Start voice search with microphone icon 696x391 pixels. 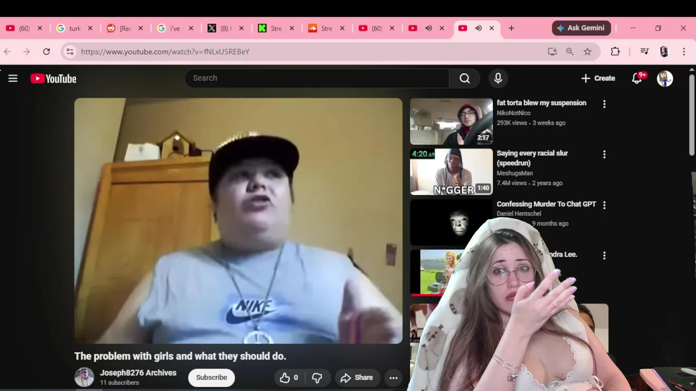tap(498, 78)
